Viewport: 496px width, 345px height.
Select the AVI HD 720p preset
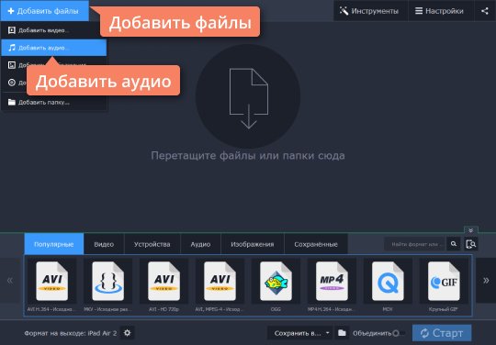tap(163, 285)
